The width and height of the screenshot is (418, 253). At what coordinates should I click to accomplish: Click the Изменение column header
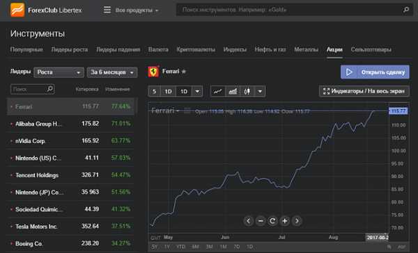click(118, 90)
